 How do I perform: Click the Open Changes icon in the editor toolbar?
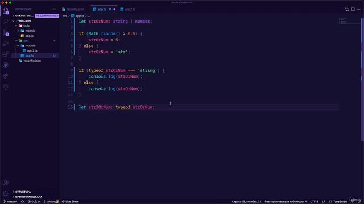point(347,9)
